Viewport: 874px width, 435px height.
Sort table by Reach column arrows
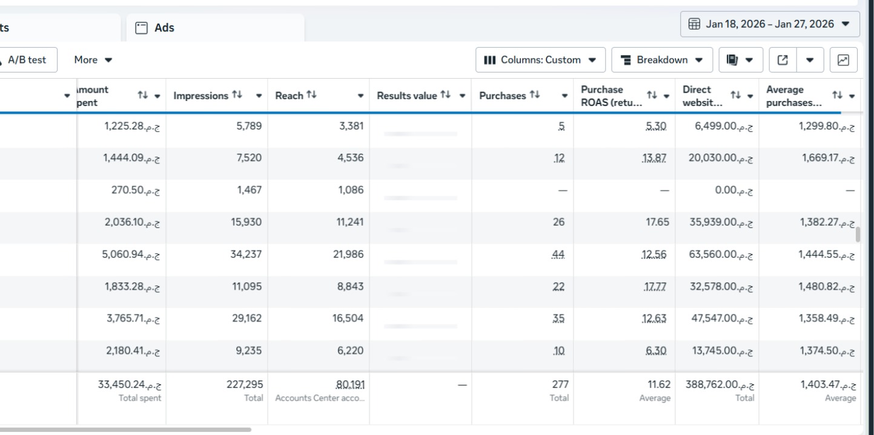[311, 95]
